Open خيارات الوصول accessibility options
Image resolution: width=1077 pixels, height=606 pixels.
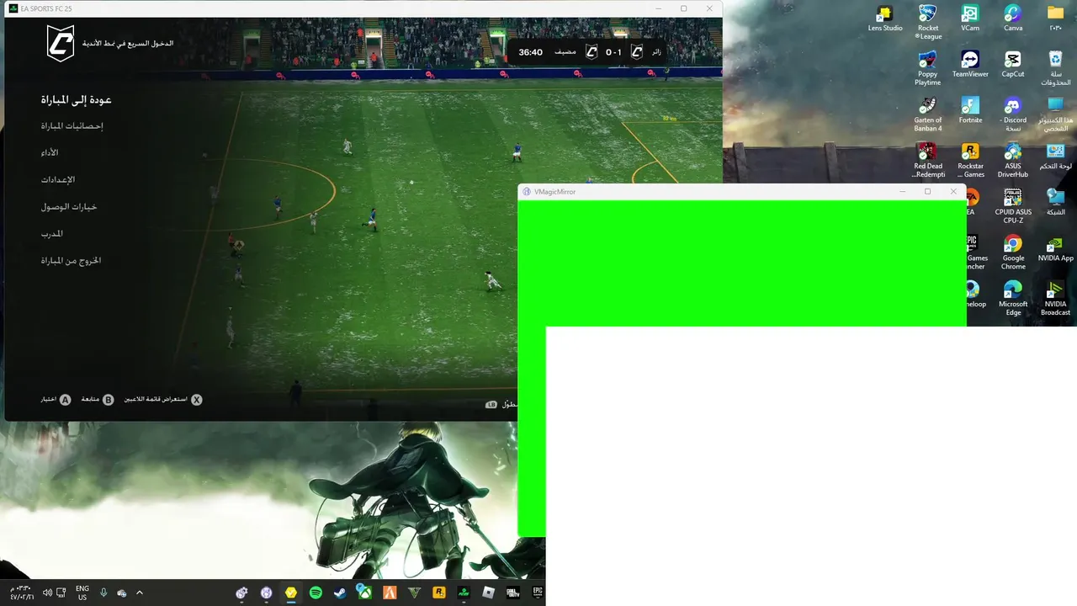(69, 207)
